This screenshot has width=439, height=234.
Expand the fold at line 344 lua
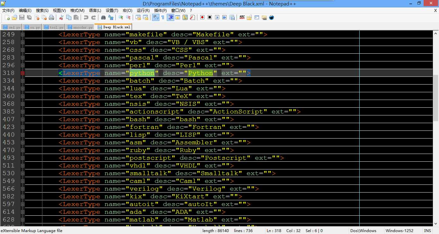[x=22, y=88]
